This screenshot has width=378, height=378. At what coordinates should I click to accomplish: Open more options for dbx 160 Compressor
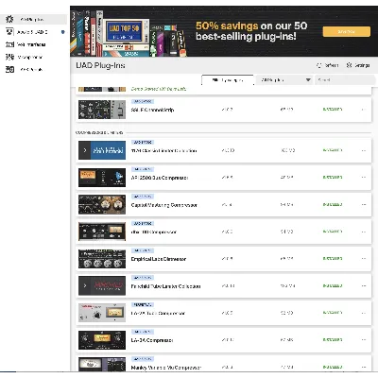click(x=364, y=232)
